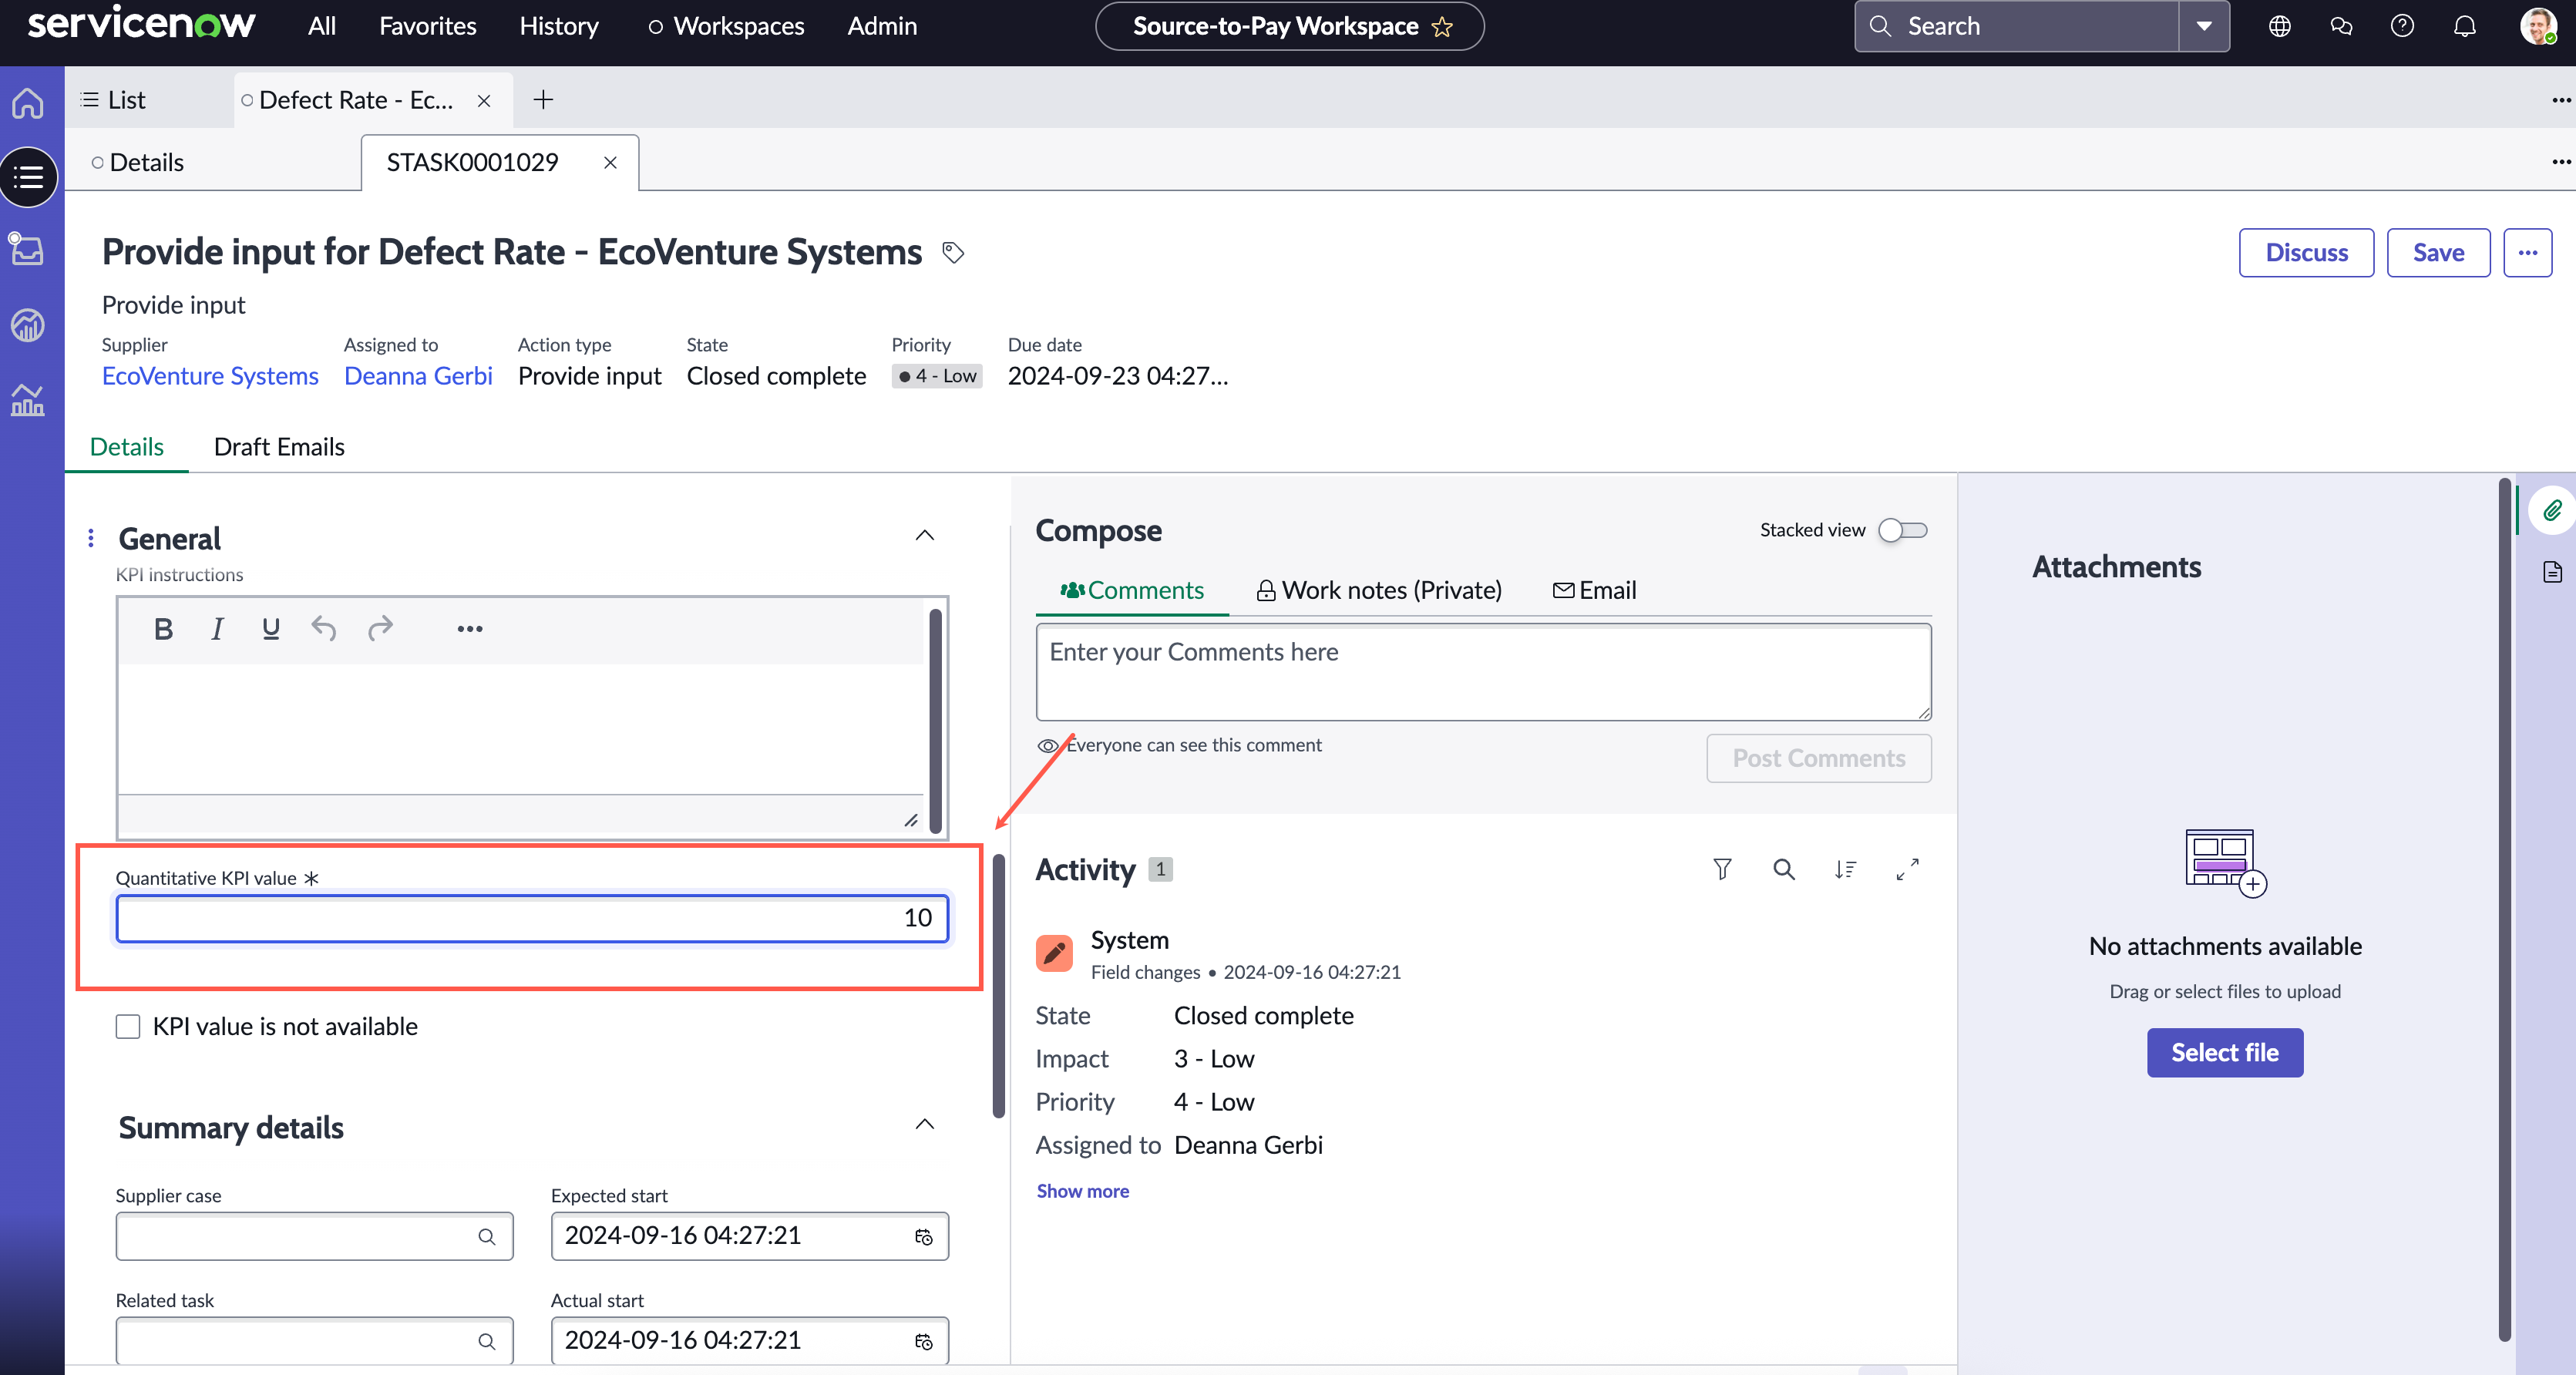Favorite Source-to-Pay Workspace with star
Screen dimensions: 2576x1375
click(x=1442, y=27)
